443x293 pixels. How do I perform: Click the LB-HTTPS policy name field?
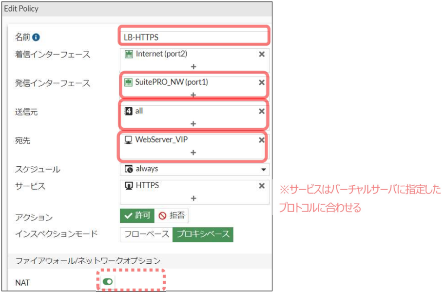coord(194,36)
